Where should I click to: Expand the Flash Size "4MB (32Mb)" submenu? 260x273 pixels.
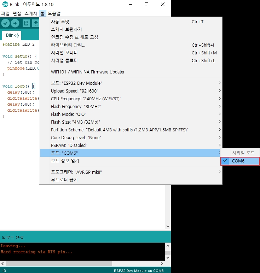pos(131,122)
